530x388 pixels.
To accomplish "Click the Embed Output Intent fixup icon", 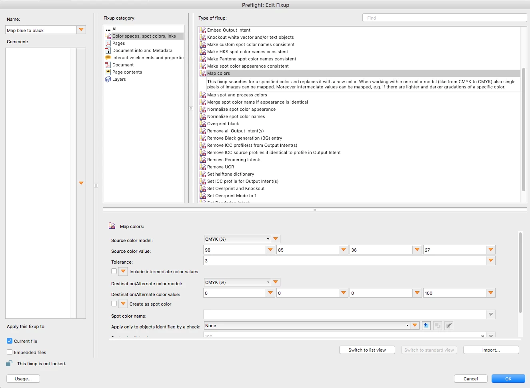I will (x=203, y=30).
